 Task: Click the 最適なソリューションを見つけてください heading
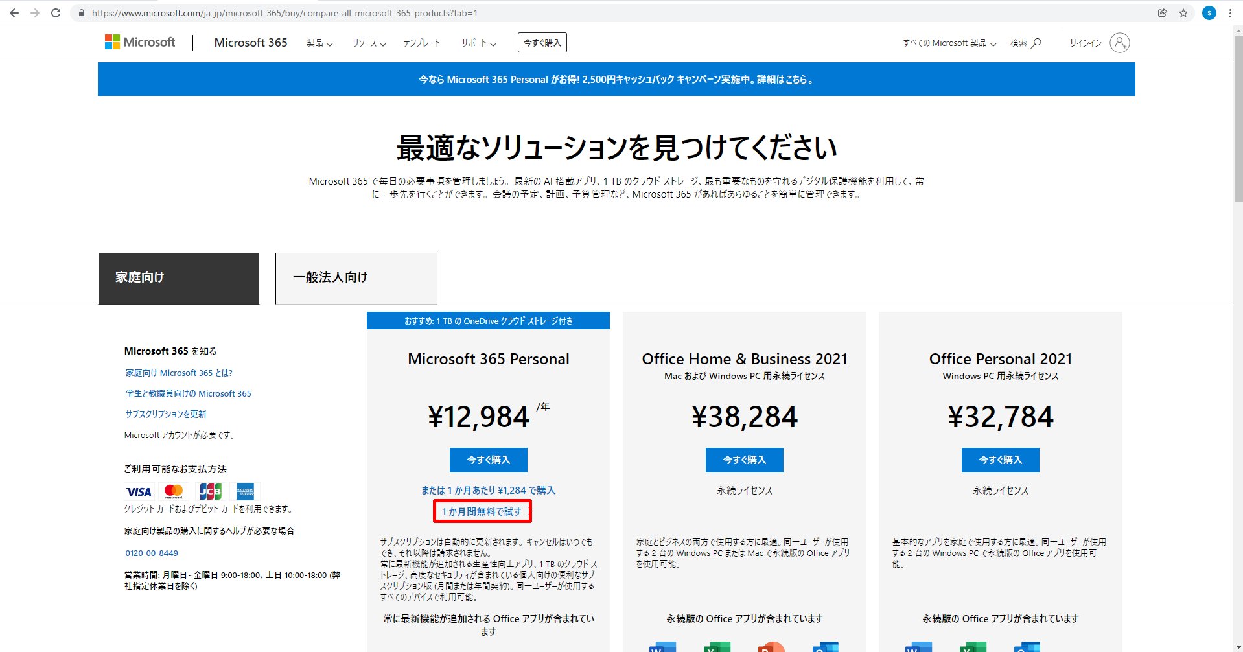pos(616,148)
